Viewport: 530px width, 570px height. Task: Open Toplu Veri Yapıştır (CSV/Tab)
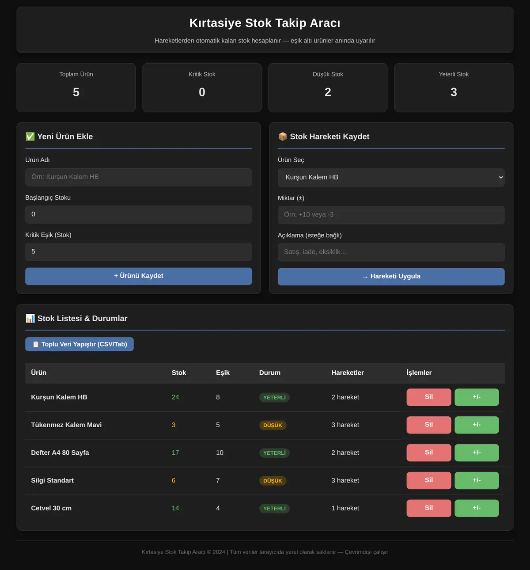click(79, 344)
